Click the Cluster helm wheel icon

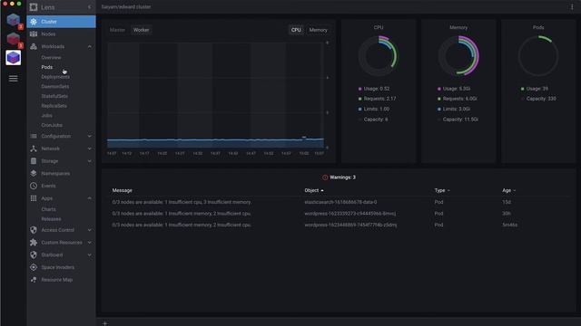[x=34, y=22]
